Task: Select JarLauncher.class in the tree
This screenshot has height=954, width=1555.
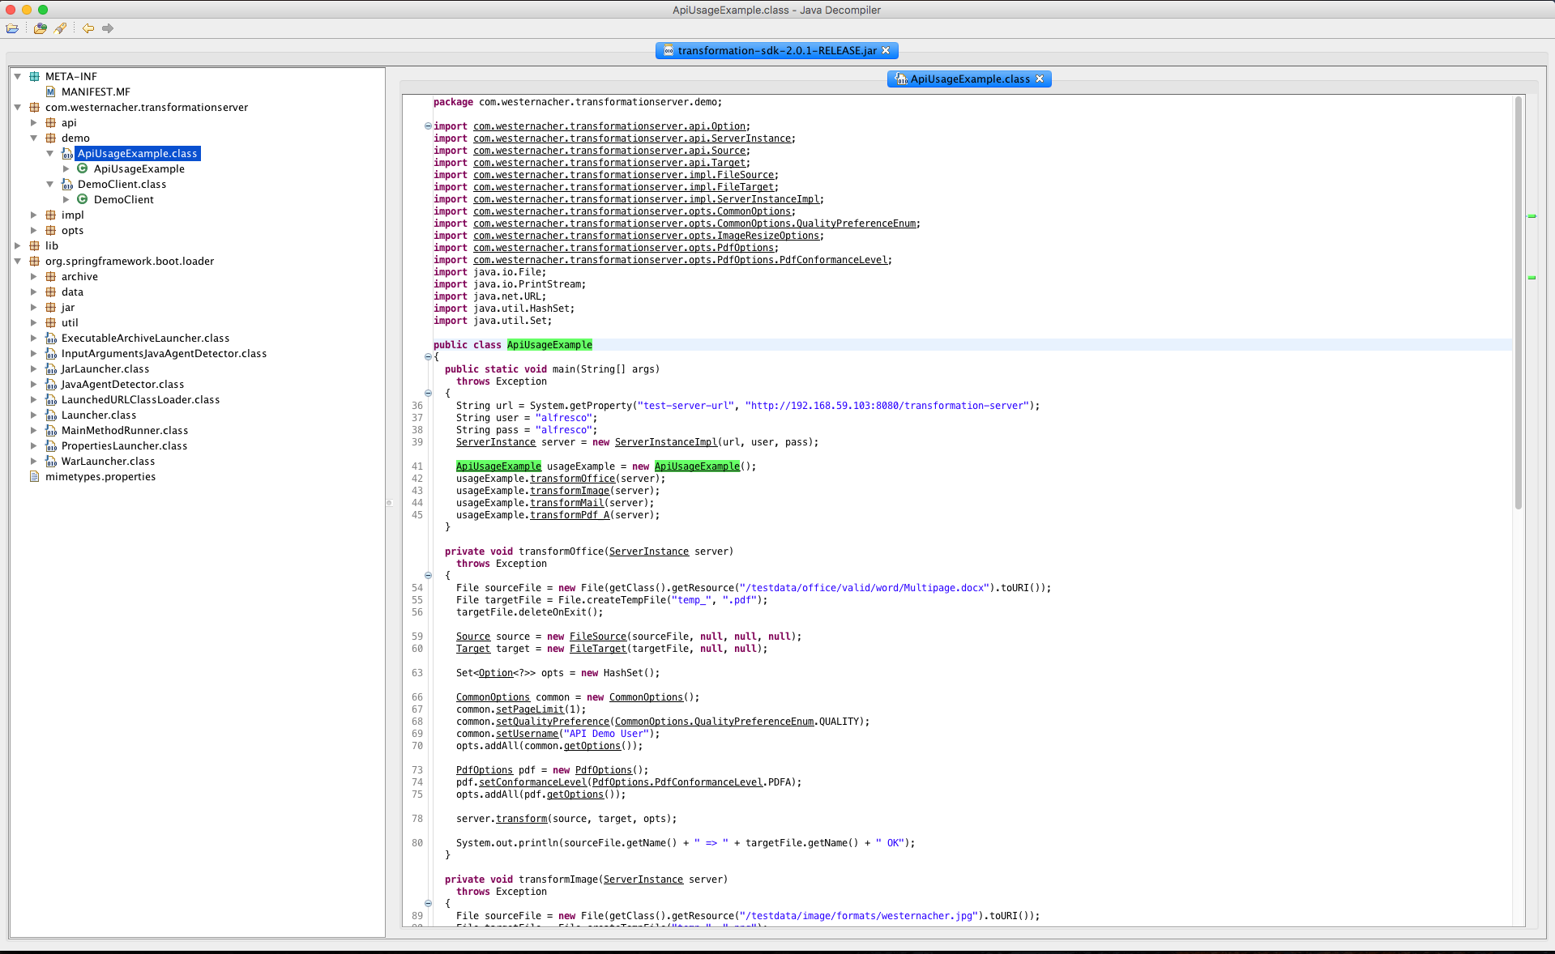Action: [105, 369]
